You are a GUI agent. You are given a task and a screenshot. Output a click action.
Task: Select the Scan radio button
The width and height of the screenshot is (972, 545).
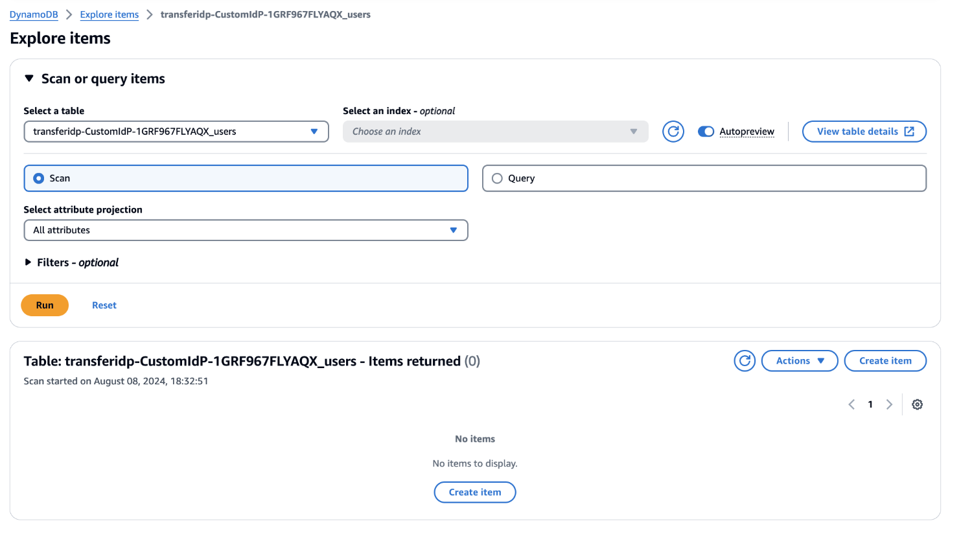coord(38,178)
